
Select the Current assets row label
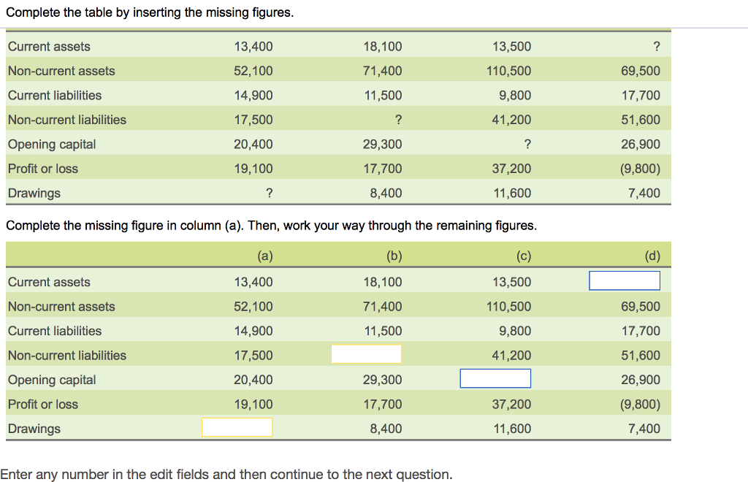click(x=49, y=282)
